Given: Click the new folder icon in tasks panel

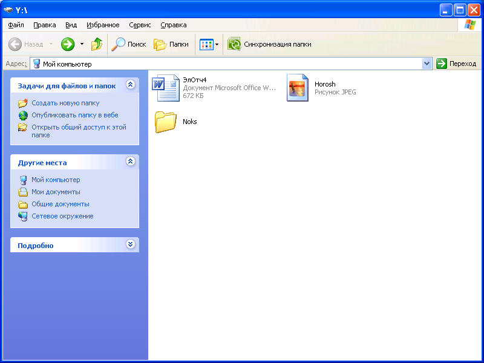Looking at the screenshot, I should (x=23, y=103).
